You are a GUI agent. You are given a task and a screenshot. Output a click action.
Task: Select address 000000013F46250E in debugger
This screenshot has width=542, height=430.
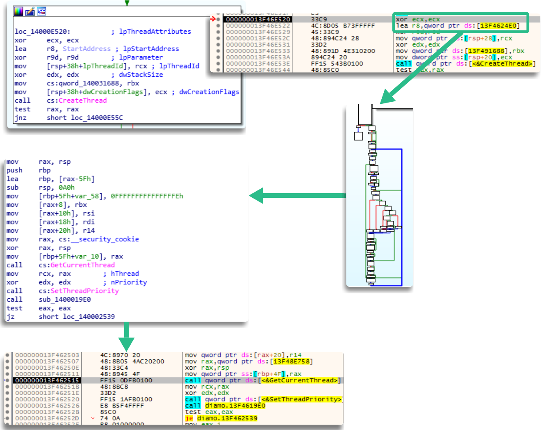pyautogui.click(x=47, y=368)
